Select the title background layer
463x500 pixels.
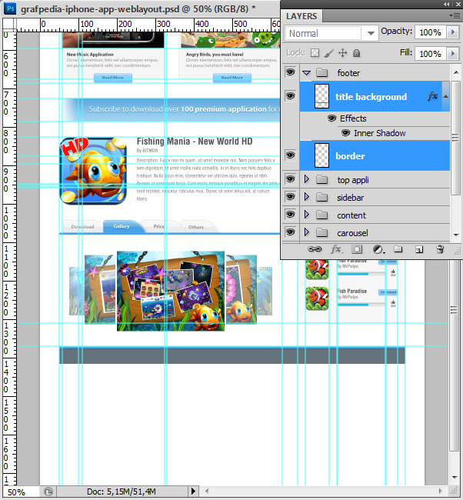[375, 97]
